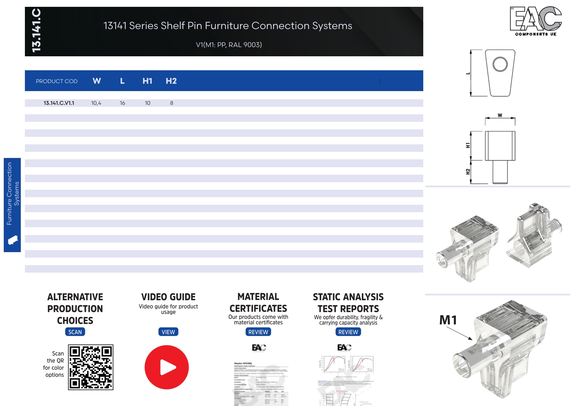Open the material certificate document thumbnail
Viewport: 574px width, 406px height.
(261, 383)
